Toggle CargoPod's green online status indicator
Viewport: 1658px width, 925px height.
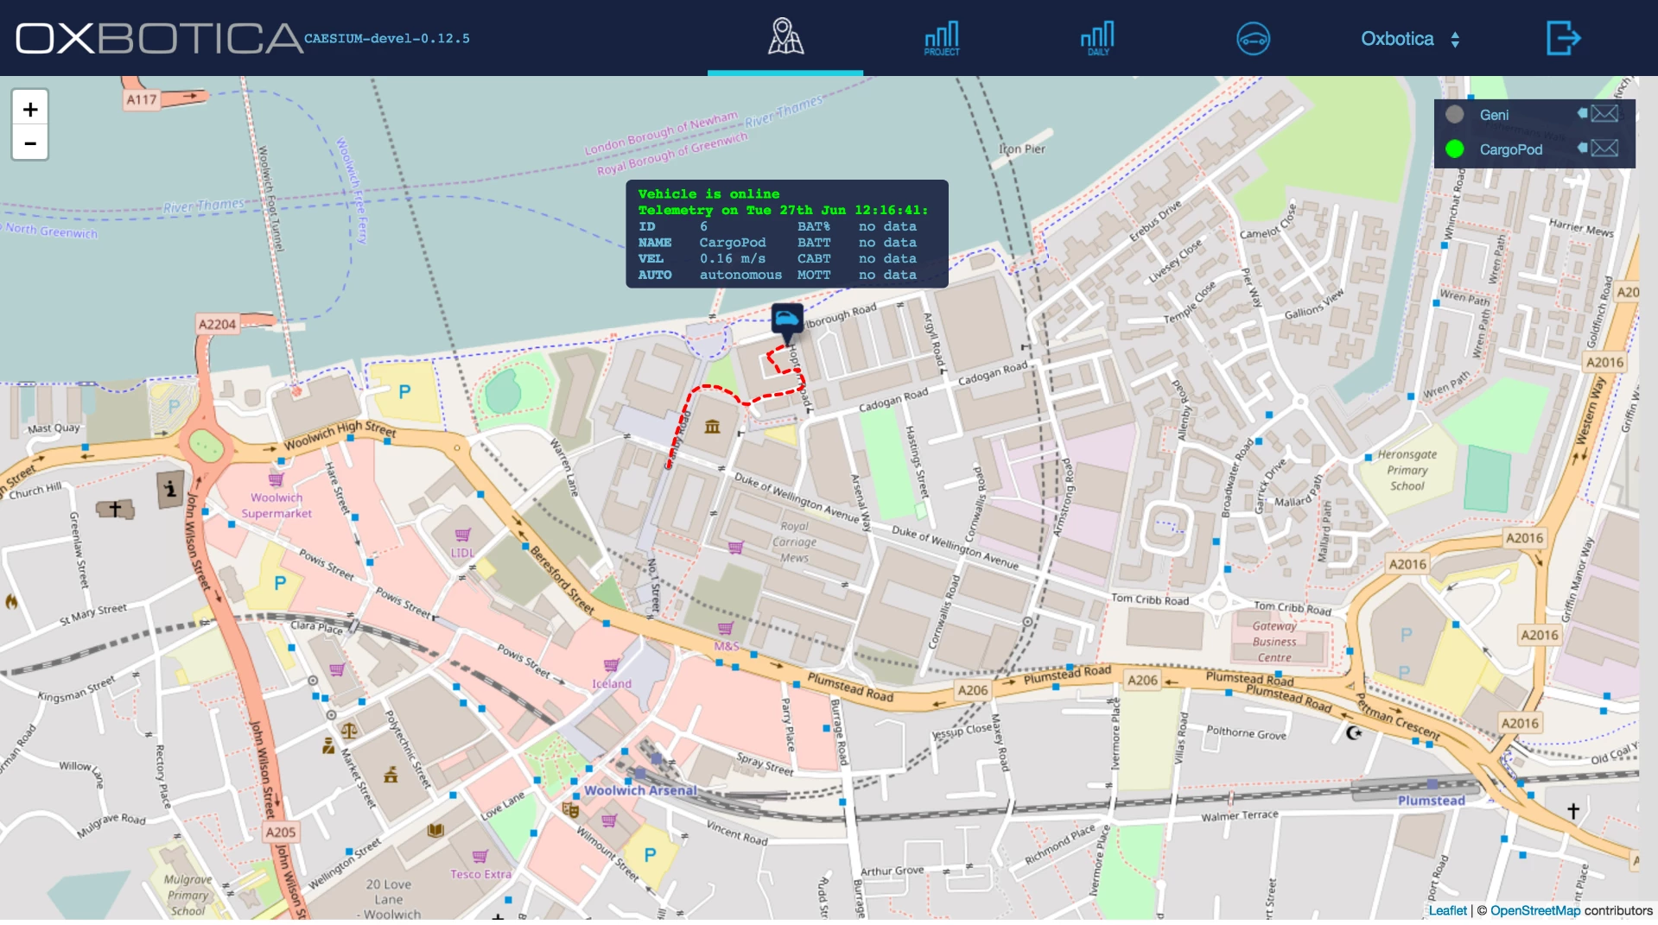click(x=1455, y=149)
